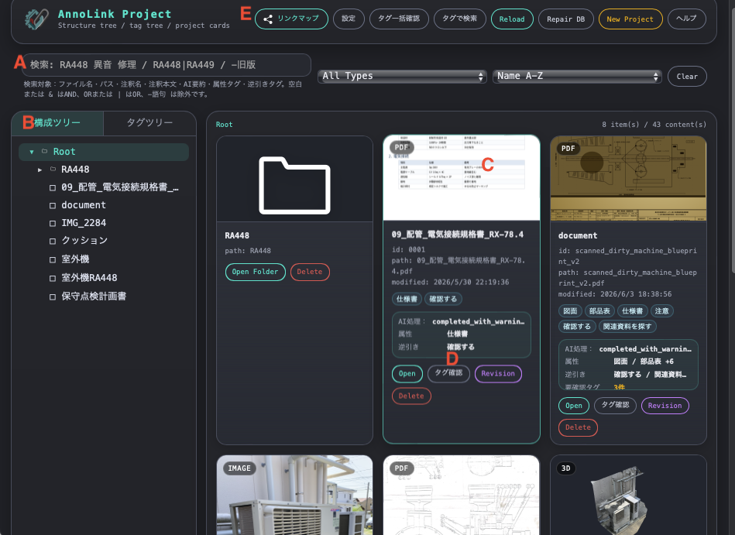Click the file icon beside 保守点検計画書
This screenshot has height=535, width=735.
coord(53,297)
